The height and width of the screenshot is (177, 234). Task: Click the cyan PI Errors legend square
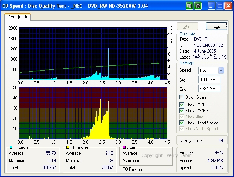[x=11, y=147]
